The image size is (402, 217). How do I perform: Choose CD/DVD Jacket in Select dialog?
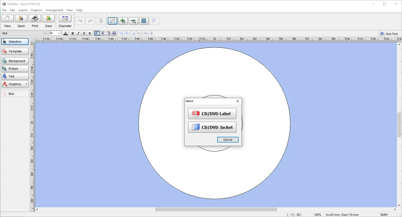212,127
